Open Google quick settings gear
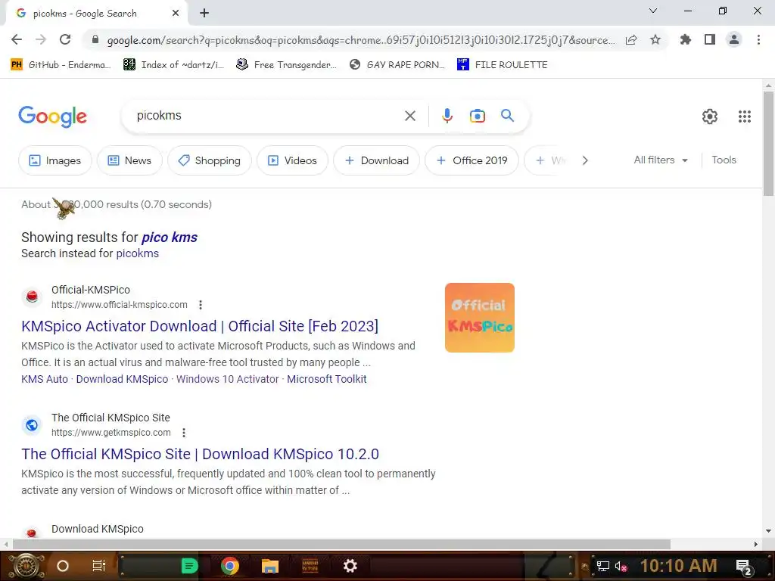 [710, 116]
